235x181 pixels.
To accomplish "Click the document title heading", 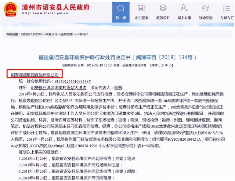I will (117, 58).
